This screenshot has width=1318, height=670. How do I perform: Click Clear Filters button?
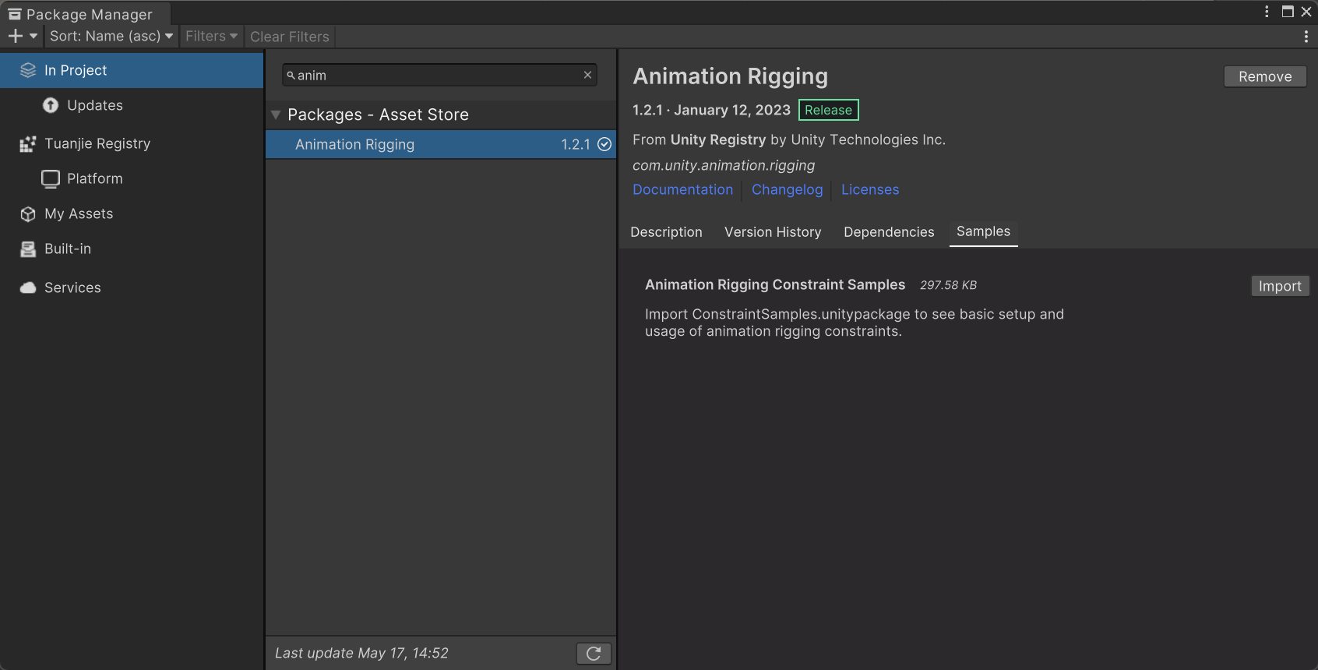click(290, 37)
